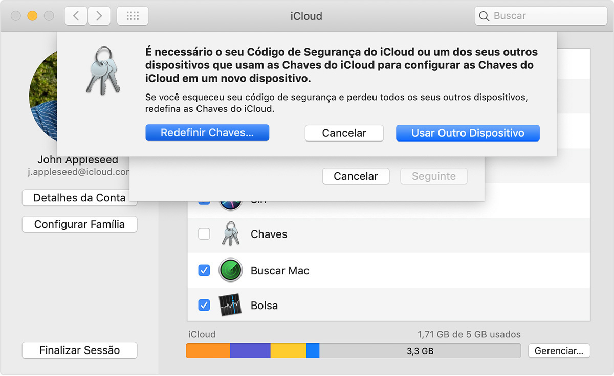Choose Usar Outro Dispositivo
The image size is (614, 376).
468,133
